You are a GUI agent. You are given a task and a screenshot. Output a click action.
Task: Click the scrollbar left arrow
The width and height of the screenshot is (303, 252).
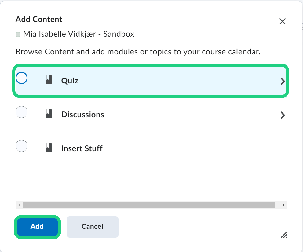(19, 205)
